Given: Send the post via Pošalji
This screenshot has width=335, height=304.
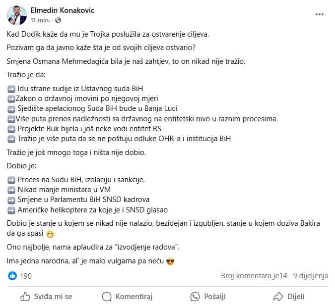Looking at the screenshot, I should click(208, 296).
